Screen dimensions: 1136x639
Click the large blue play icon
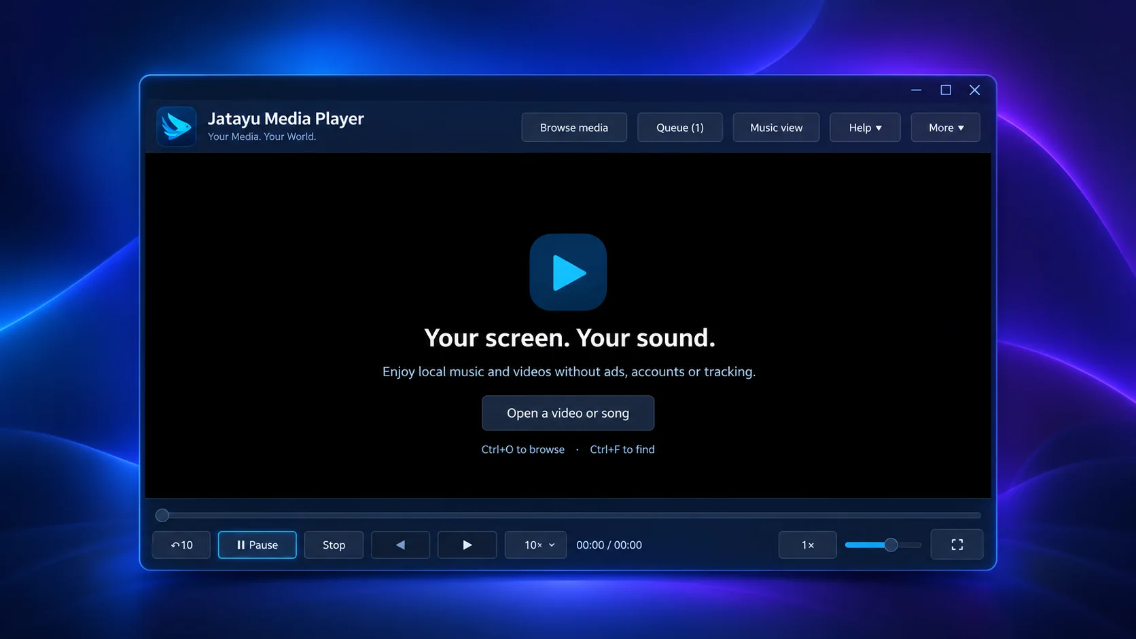pyautogui.click(x=568, y=272)
